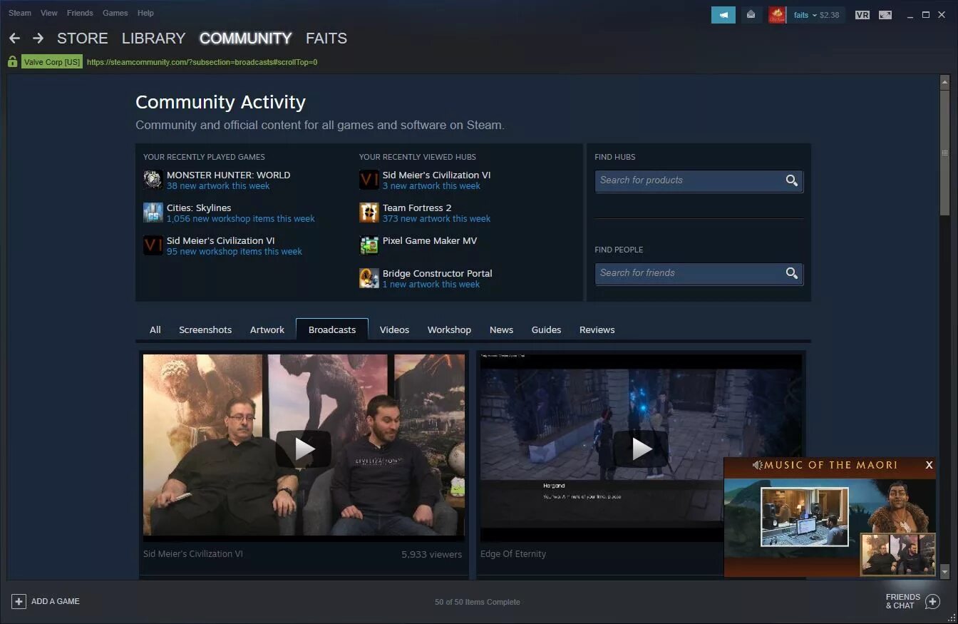Image resolution: width=958 pixels, height=624 pixels.
Task: Click the Search for friends magnifier
Action: pos(791,273)
